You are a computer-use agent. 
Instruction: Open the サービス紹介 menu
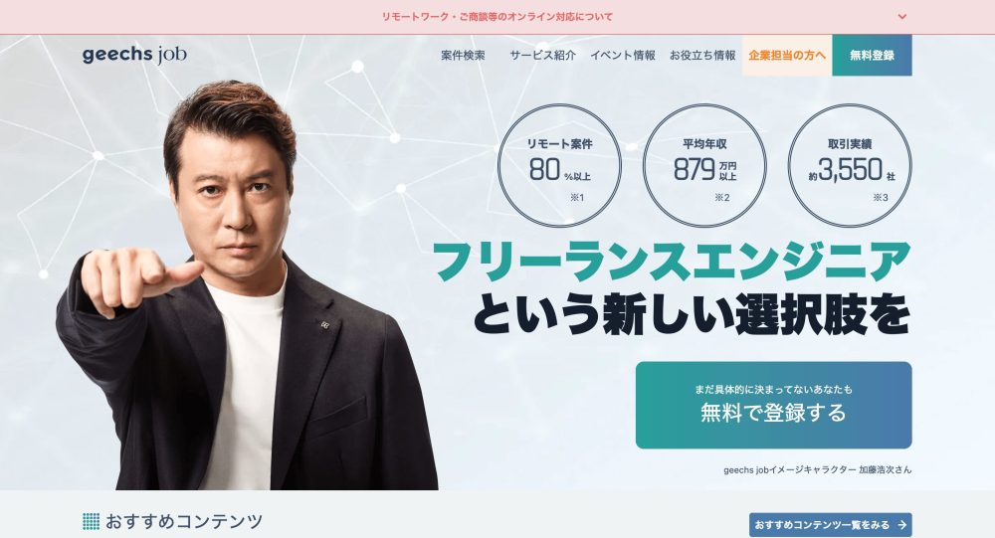pos(542,56)
